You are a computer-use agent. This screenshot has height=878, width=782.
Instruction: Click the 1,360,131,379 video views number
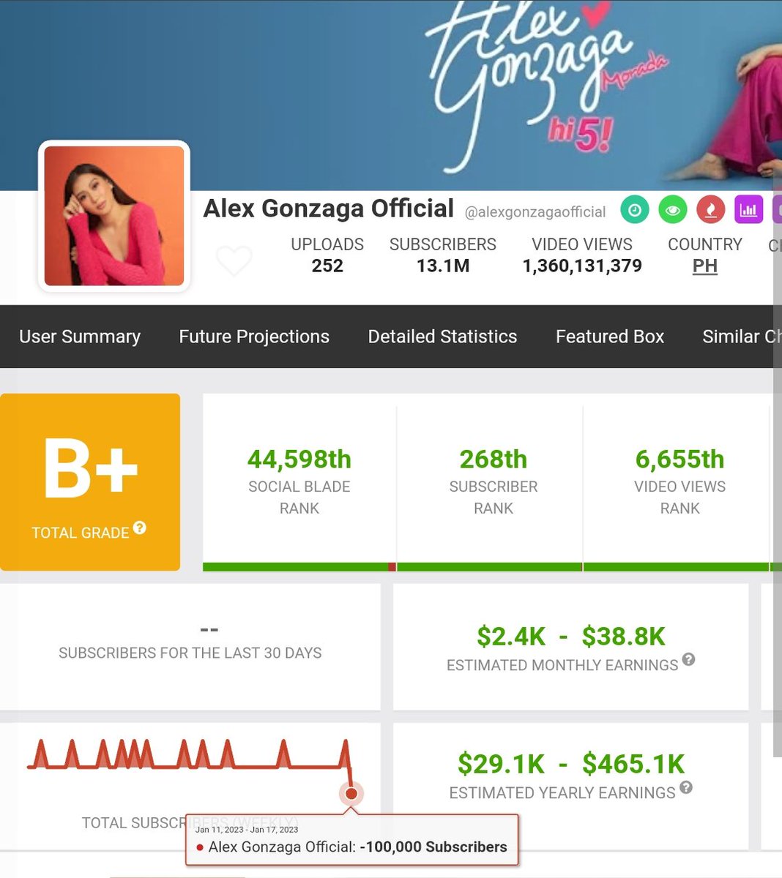582,266
